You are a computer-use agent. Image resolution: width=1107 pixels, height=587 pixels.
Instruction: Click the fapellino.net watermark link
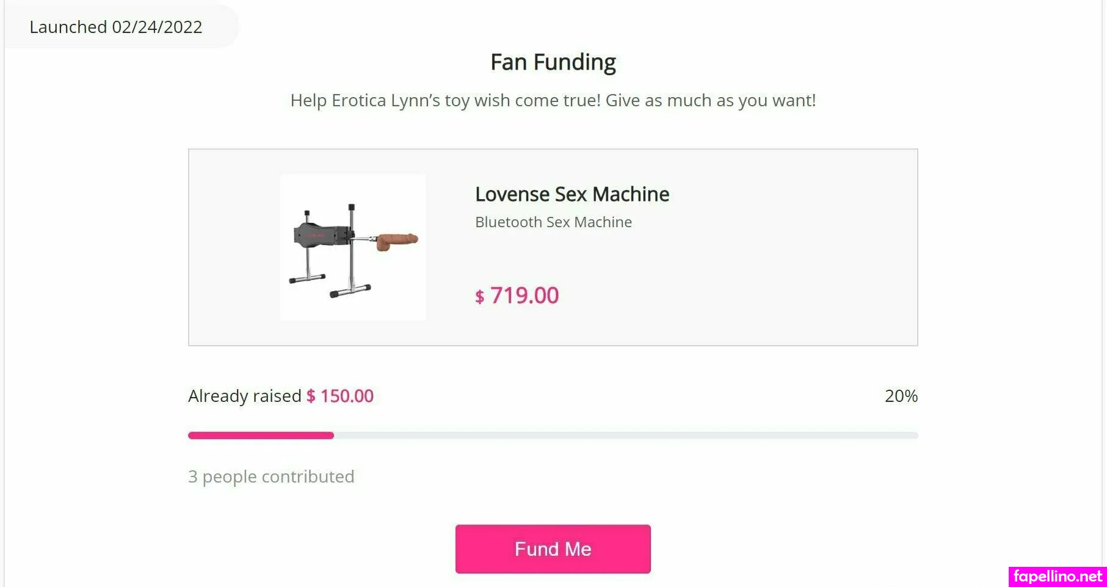click(1058, 576)
